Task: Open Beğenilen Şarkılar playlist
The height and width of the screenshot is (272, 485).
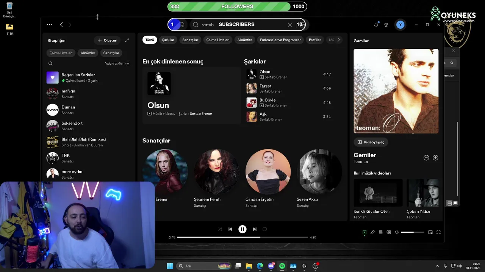Action: 89,77
